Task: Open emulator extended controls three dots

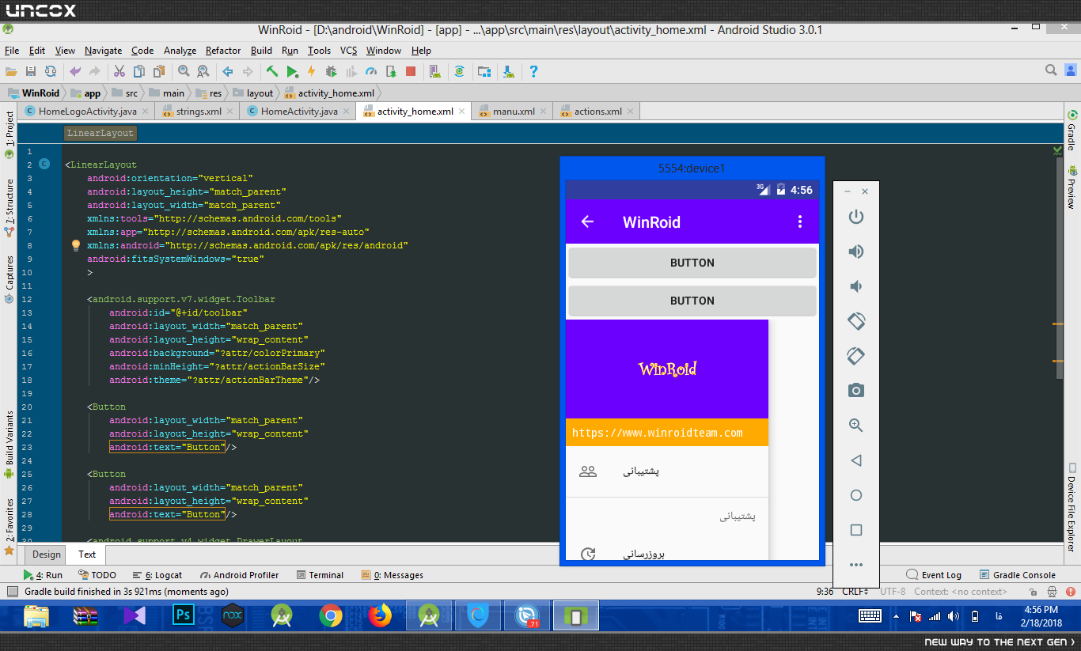Action: click(x=855, y=565)
